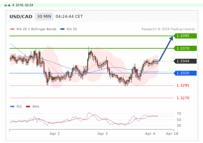203x143 pixels.
Task: Click the 04:24:44 CET timestamp
Action: [69, 17]
